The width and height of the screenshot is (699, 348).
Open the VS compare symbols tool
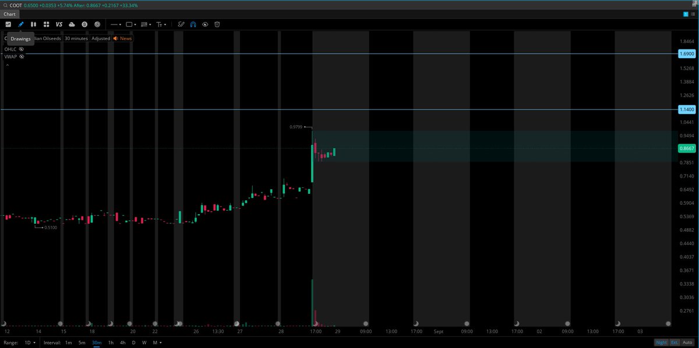(59, 24)
